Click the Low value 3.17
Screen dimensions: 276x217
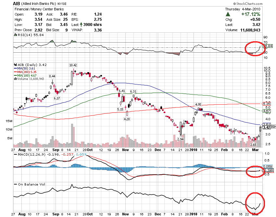(38, 25)
